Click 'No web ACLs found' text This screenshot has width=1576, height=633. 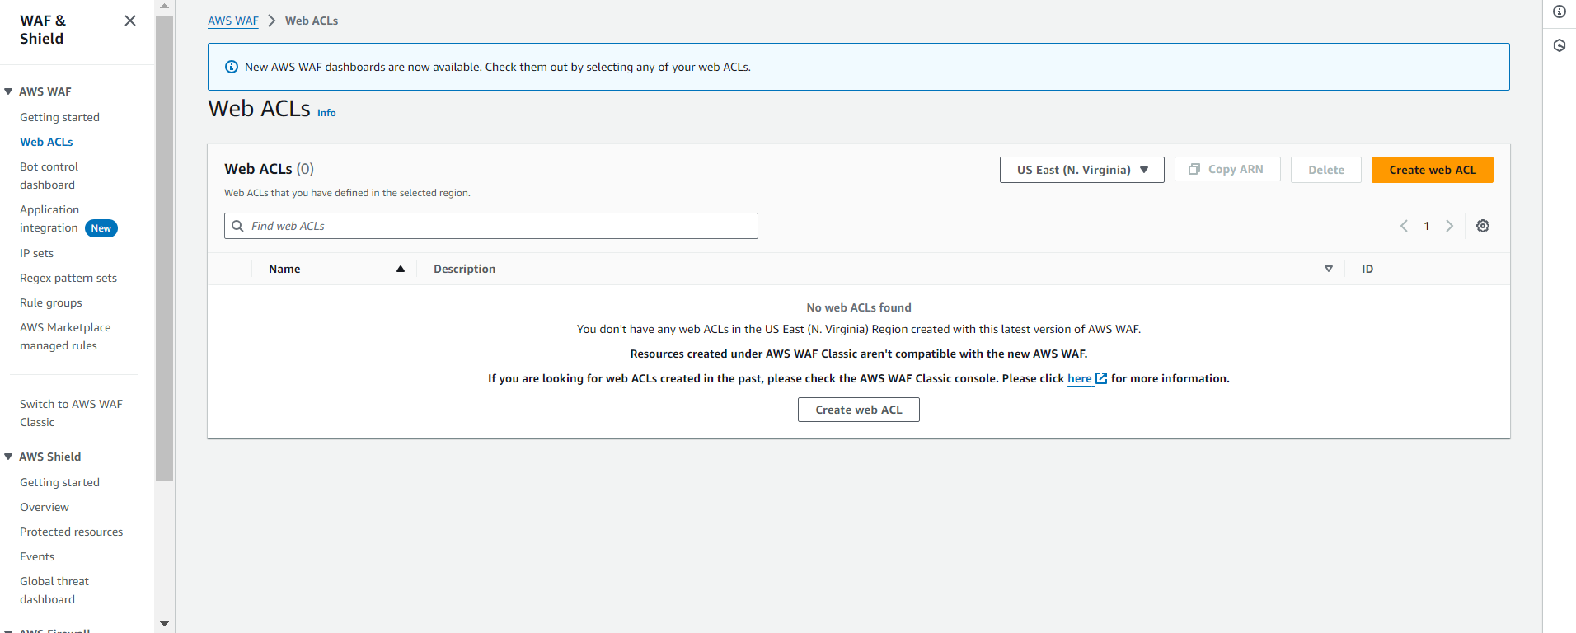859,307
